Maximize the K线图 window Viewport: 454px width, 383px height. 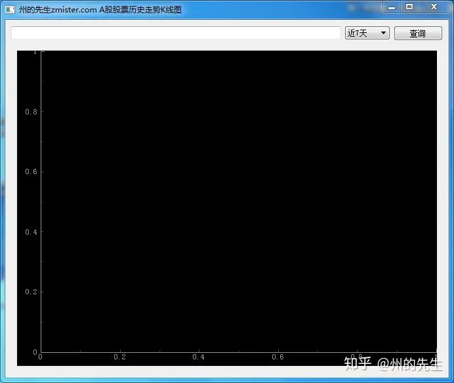pos(409,7)
